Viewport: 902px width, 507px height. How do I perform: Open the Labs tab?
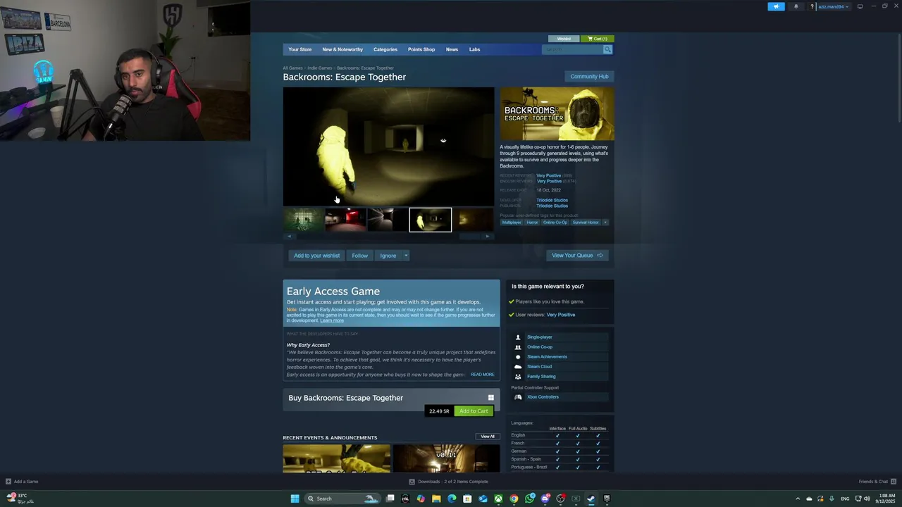pos(474,49)
